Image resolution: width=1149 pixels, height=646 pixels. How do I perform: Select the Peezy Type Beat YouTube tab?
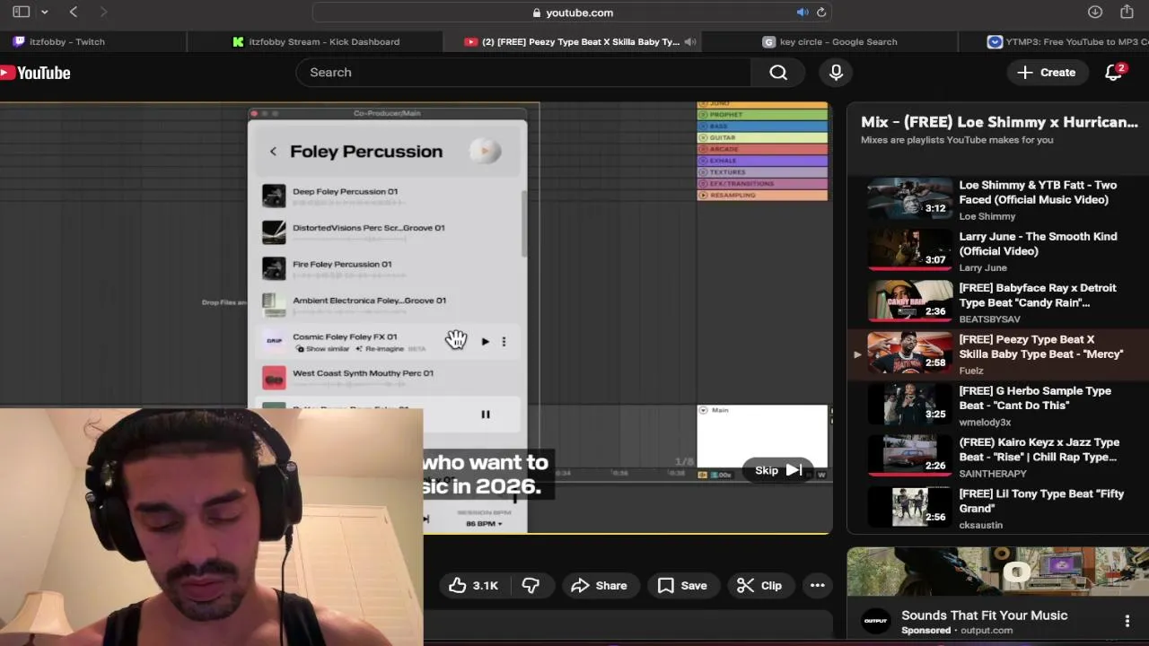tap(573, 41)
